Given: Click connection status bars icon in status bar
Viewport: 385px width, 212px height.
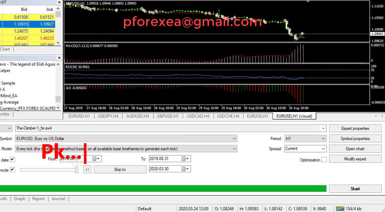Looking at the screenshot, I should [340, 208].
